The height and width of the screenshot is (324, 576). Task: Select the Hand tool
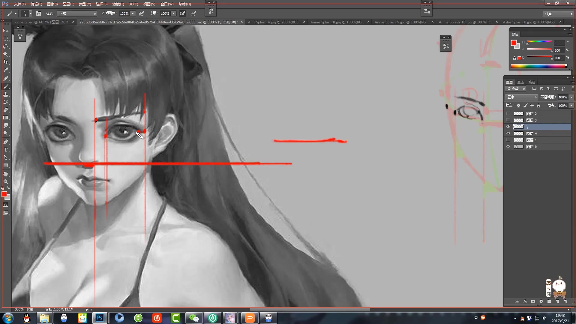pyautogui.click(x=6, y=174)
